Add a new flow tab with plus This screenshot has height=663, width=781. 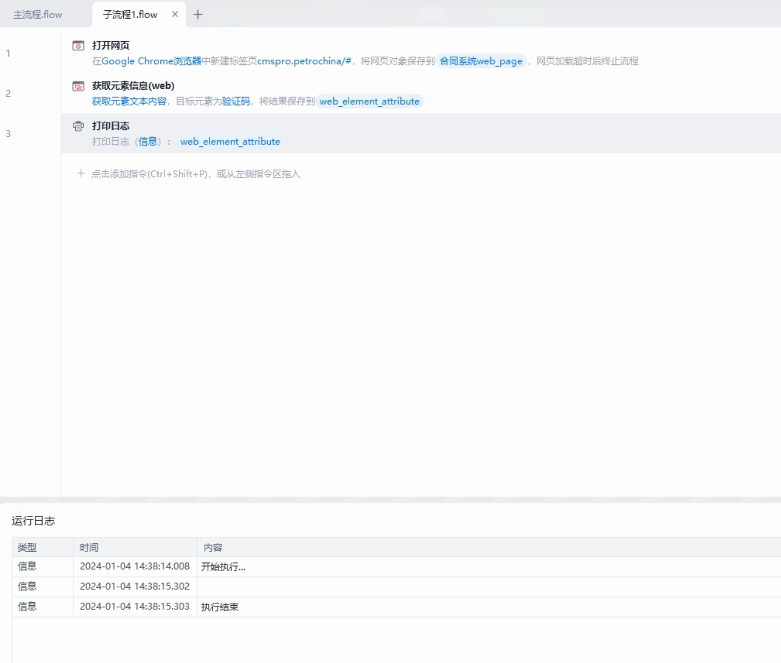[198, 14]
